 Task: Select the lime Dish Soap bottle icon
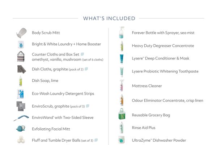point(21,81)
